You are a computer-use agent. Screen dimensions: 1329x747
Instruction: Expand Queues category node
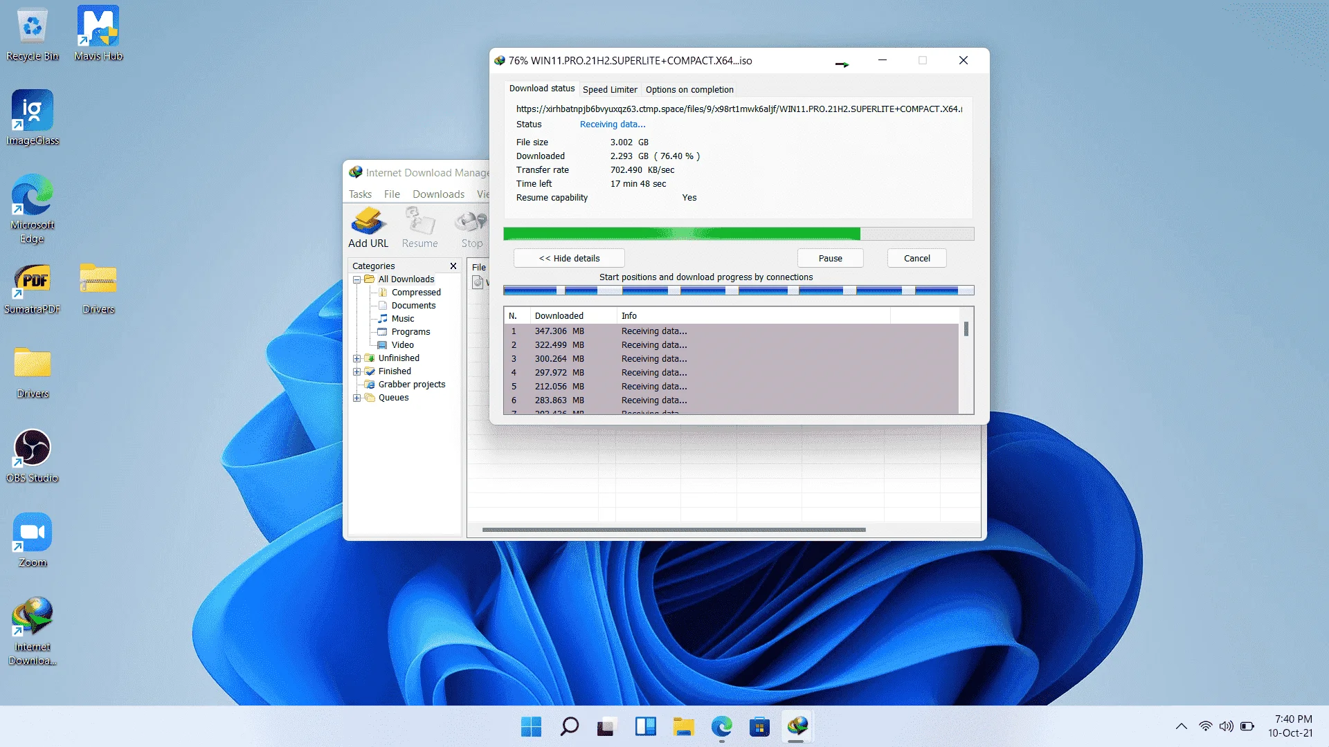pyautogui.click(x=356, y=398)
